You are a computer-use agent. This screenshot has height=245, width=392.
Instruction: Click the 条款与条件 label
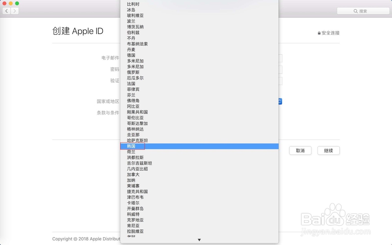(108, 112)
